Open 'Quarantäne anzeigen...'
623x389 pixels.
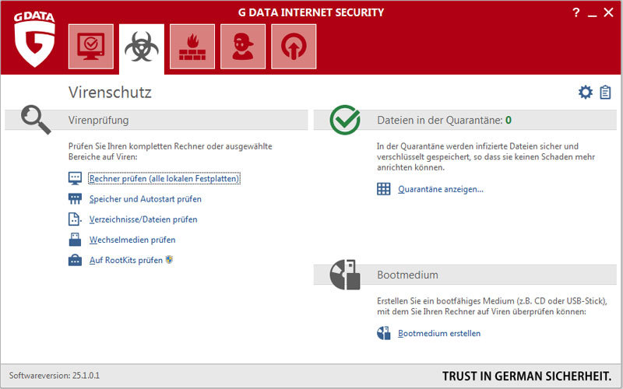point(441,189)
